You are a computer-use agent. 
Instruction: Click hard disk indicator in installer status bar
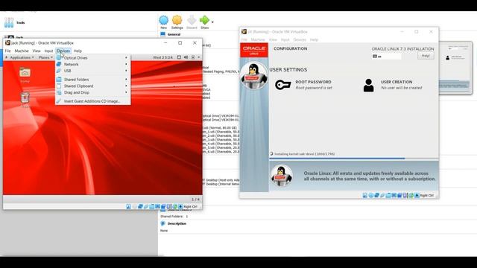[x=364, y=195]
